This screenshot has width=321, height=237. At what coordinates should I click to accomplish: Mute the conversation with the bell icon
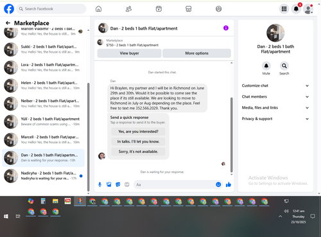click(x=266, y=66)
